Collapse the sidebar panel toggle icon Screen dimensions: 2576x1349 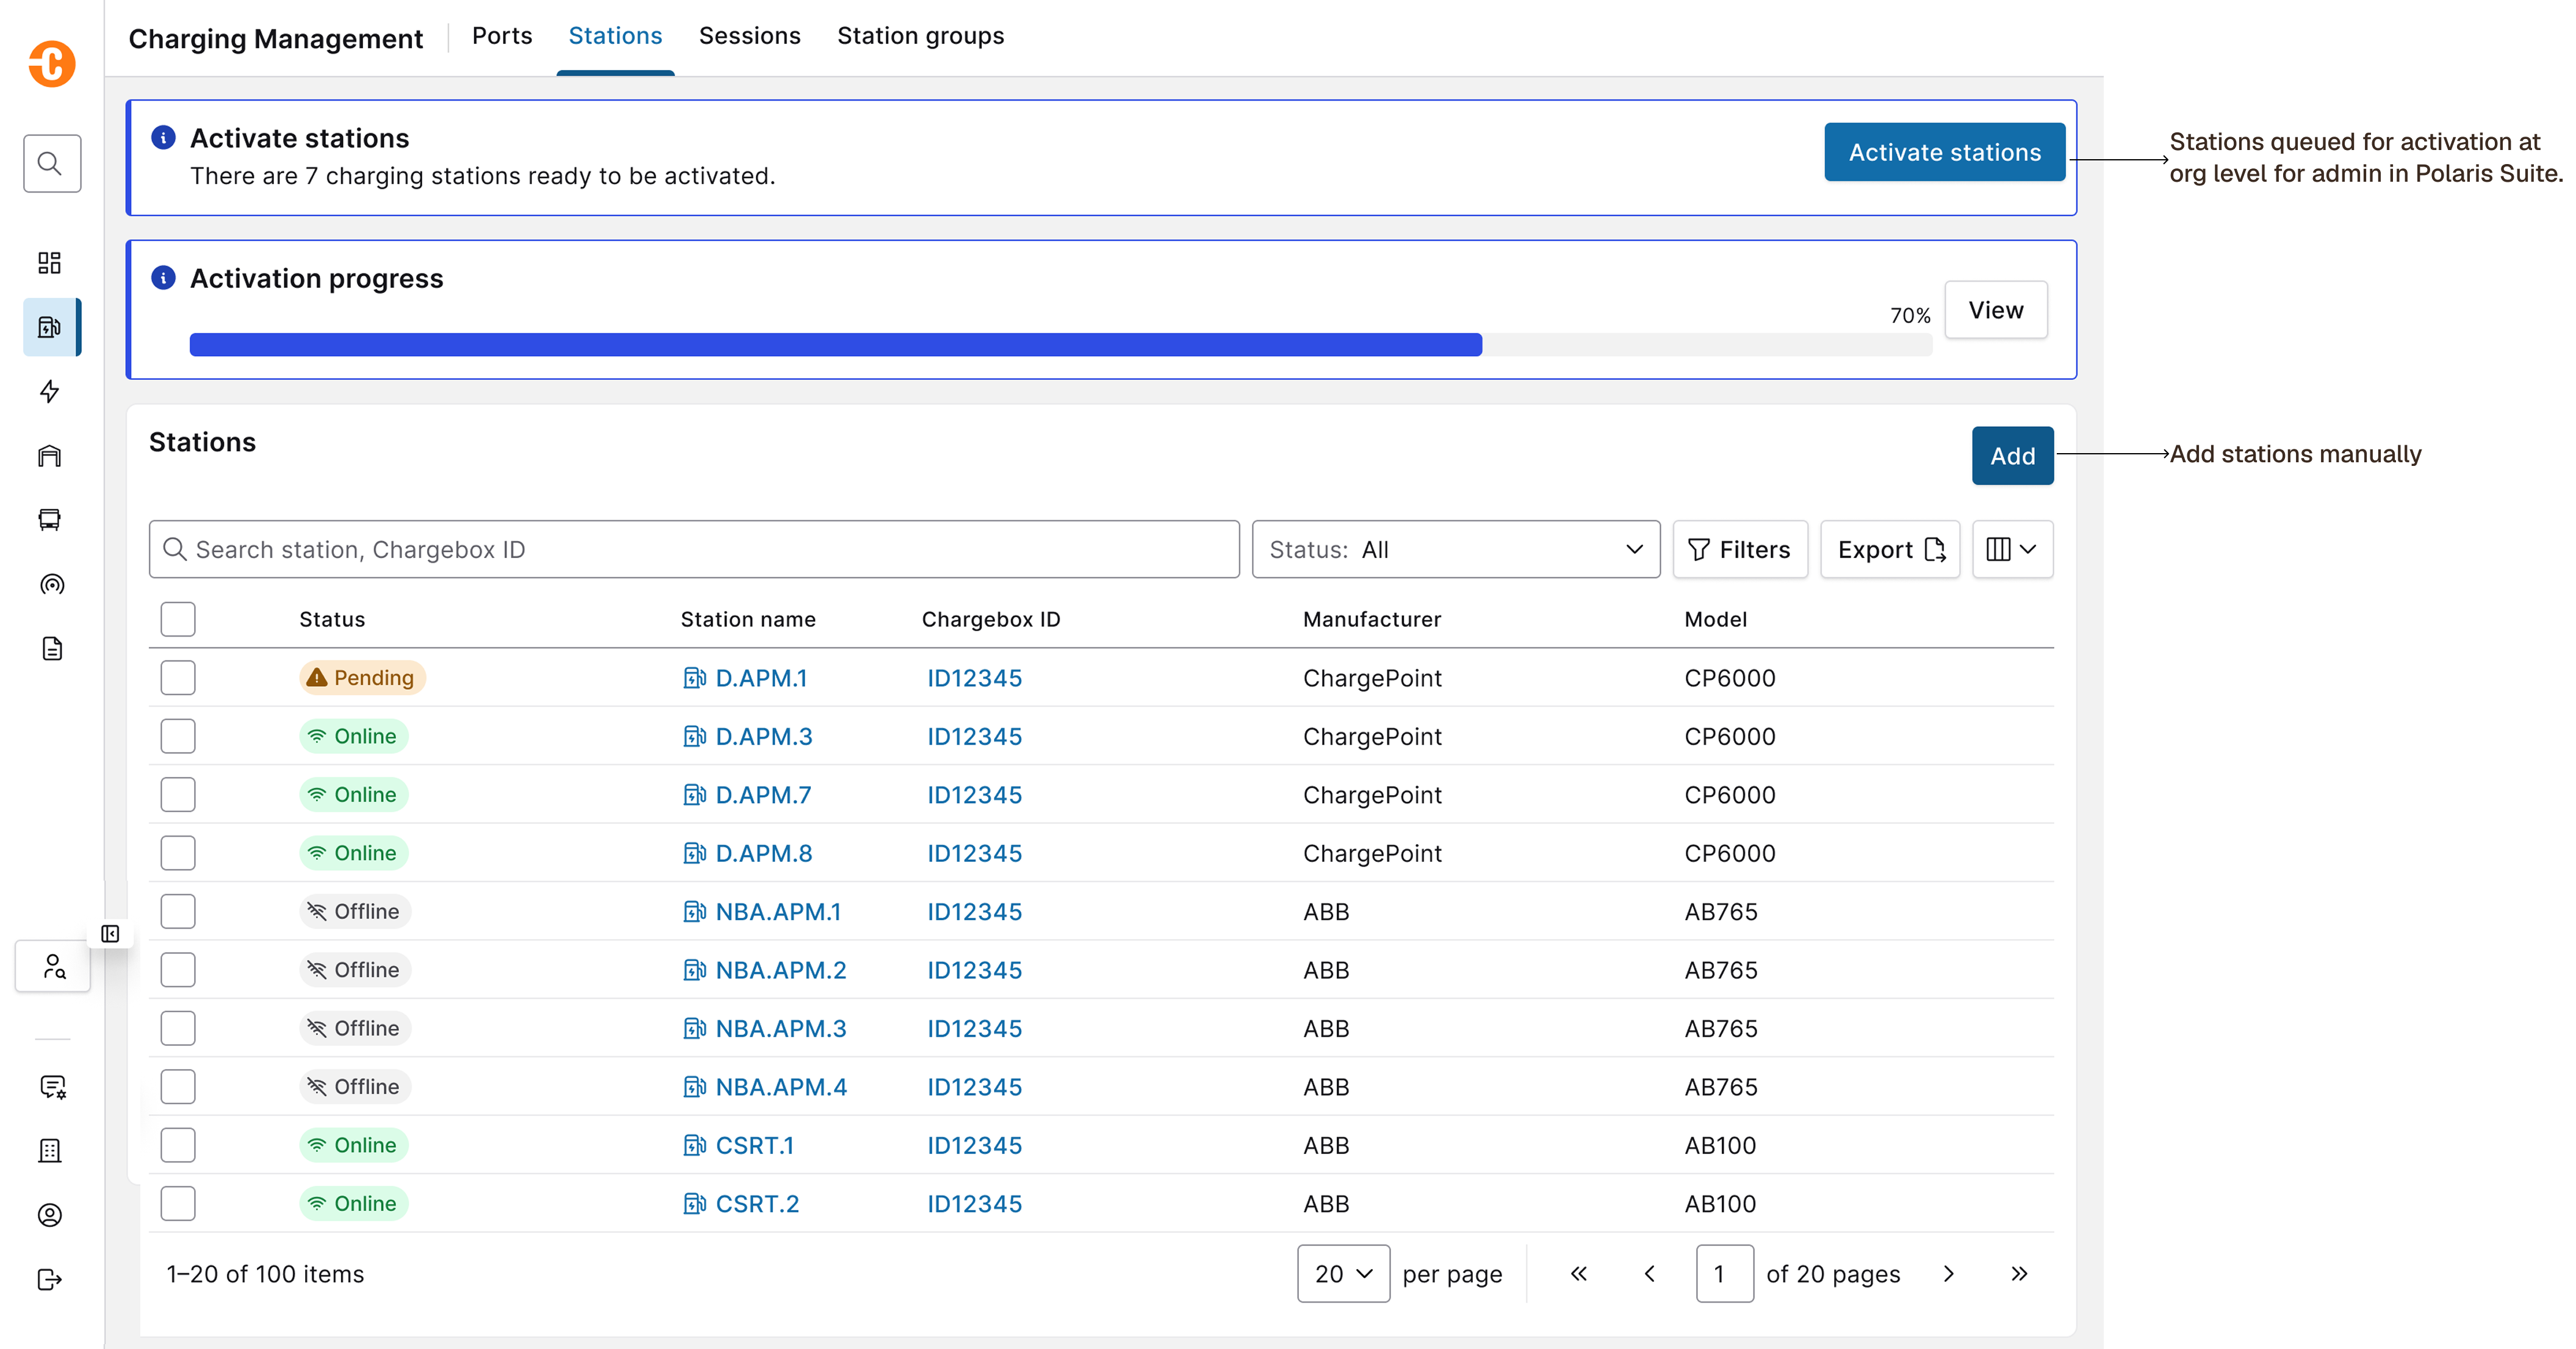[x=111, y=933]
